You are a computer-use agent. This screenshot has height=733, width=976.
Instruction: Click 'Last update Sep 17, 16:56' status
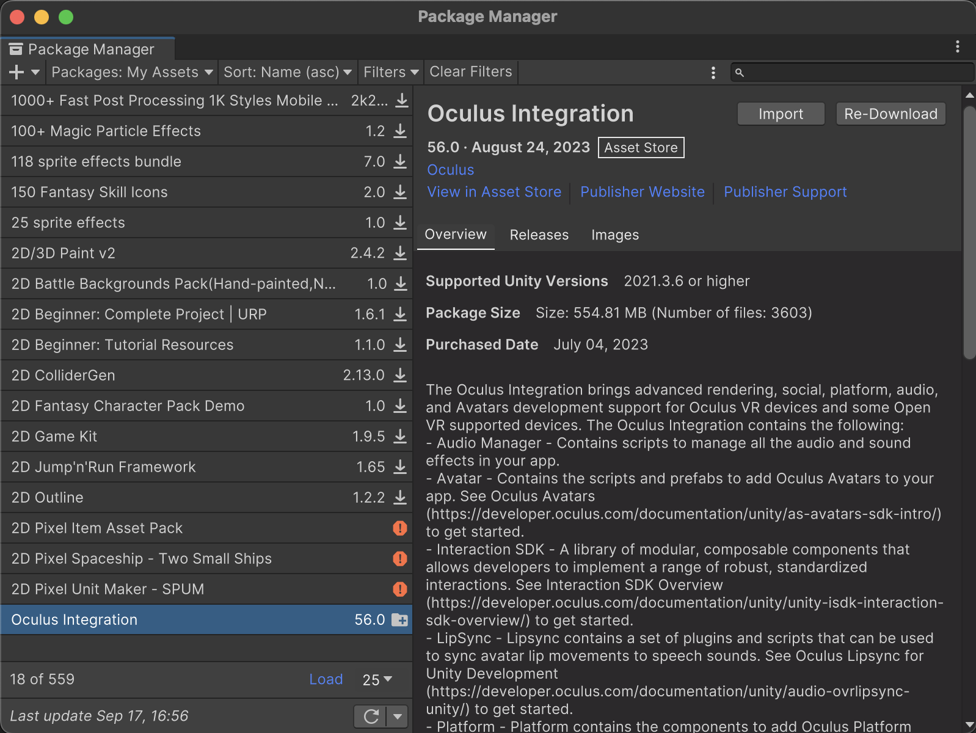tap(99, 716)
